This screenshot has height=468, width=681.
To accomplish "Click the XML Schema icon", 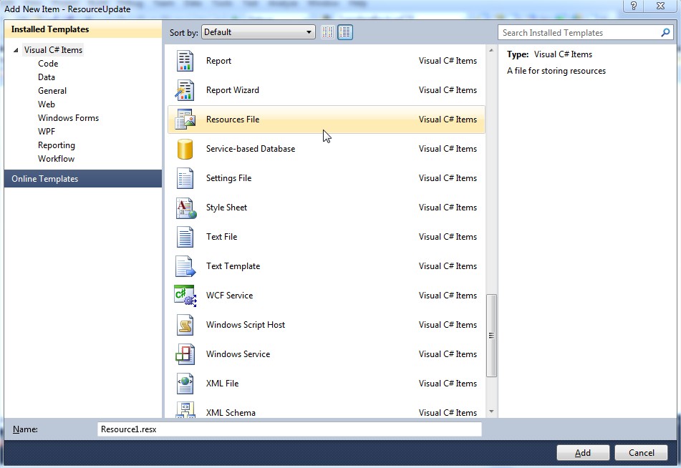I will [185, 410].
